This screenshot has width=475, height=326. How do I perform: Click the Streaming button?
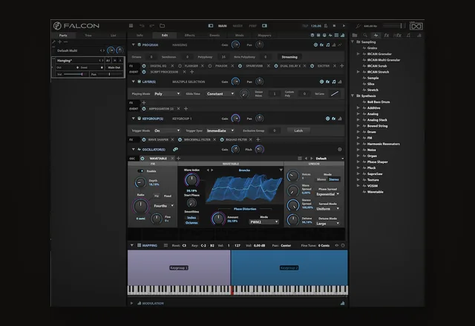(x=289, y=57)
